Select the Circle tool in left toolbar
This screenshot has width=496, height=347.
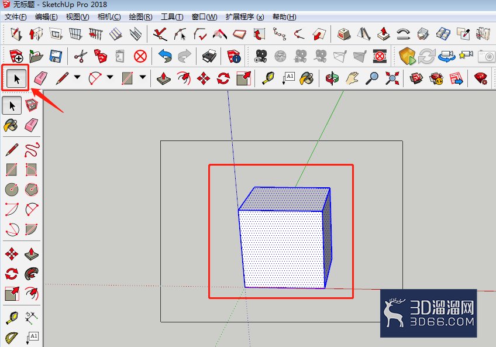(12, 190)
